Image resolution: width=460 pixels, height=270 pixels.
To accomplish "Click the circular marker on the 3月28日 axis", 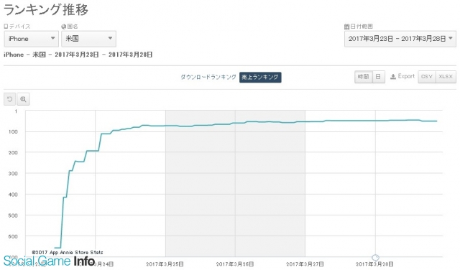I will click(x=375, y=258).
